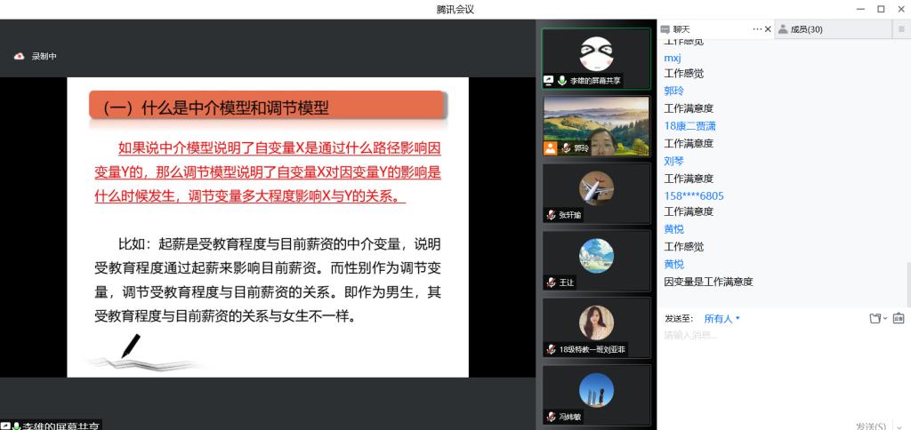The width and height of the screenshot is (911, 430).
Task: Close the chat panel with the X
Action: point(769,29)
